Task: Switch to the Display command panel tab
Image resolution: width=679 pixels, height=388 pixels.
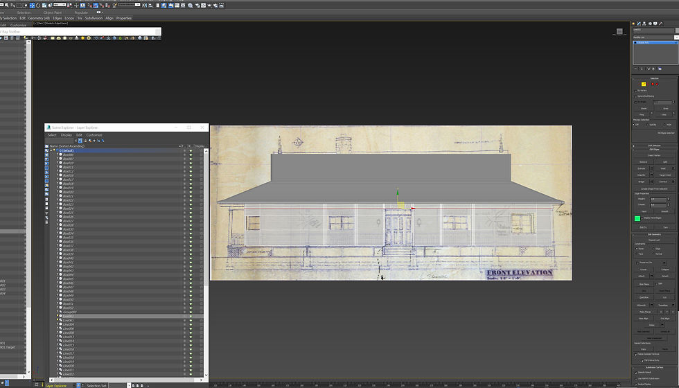Action: point(655,24)
